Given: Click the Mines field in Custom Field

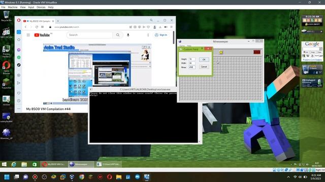Looking at the screenshot, I should [x=192, y=67].
